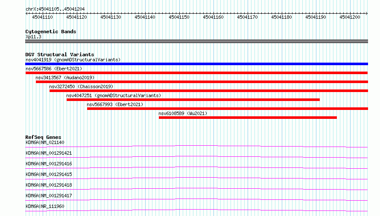Click ruler position 45041150

tap(179, 17)
